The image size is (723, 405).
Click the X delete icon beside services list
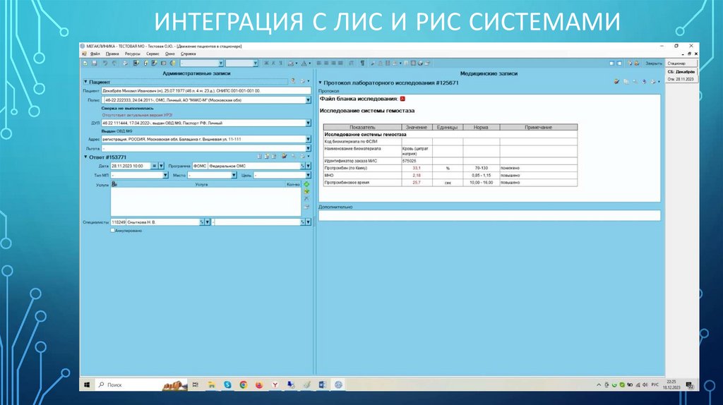[306, 199]
